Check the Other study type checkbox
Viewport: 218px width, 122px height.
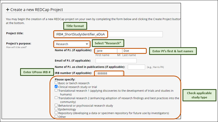pyautogui.click(x=56, y=116)
